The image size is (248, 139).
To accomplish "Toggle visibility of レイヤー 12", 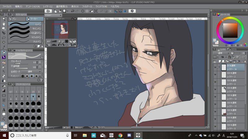I will pyautogui.click(x=215, y=97).
